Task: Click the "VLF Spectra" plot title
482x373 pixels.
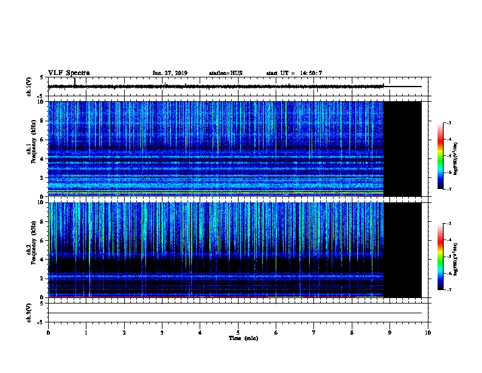Action: pyautogui.click(x=69, y=73)
